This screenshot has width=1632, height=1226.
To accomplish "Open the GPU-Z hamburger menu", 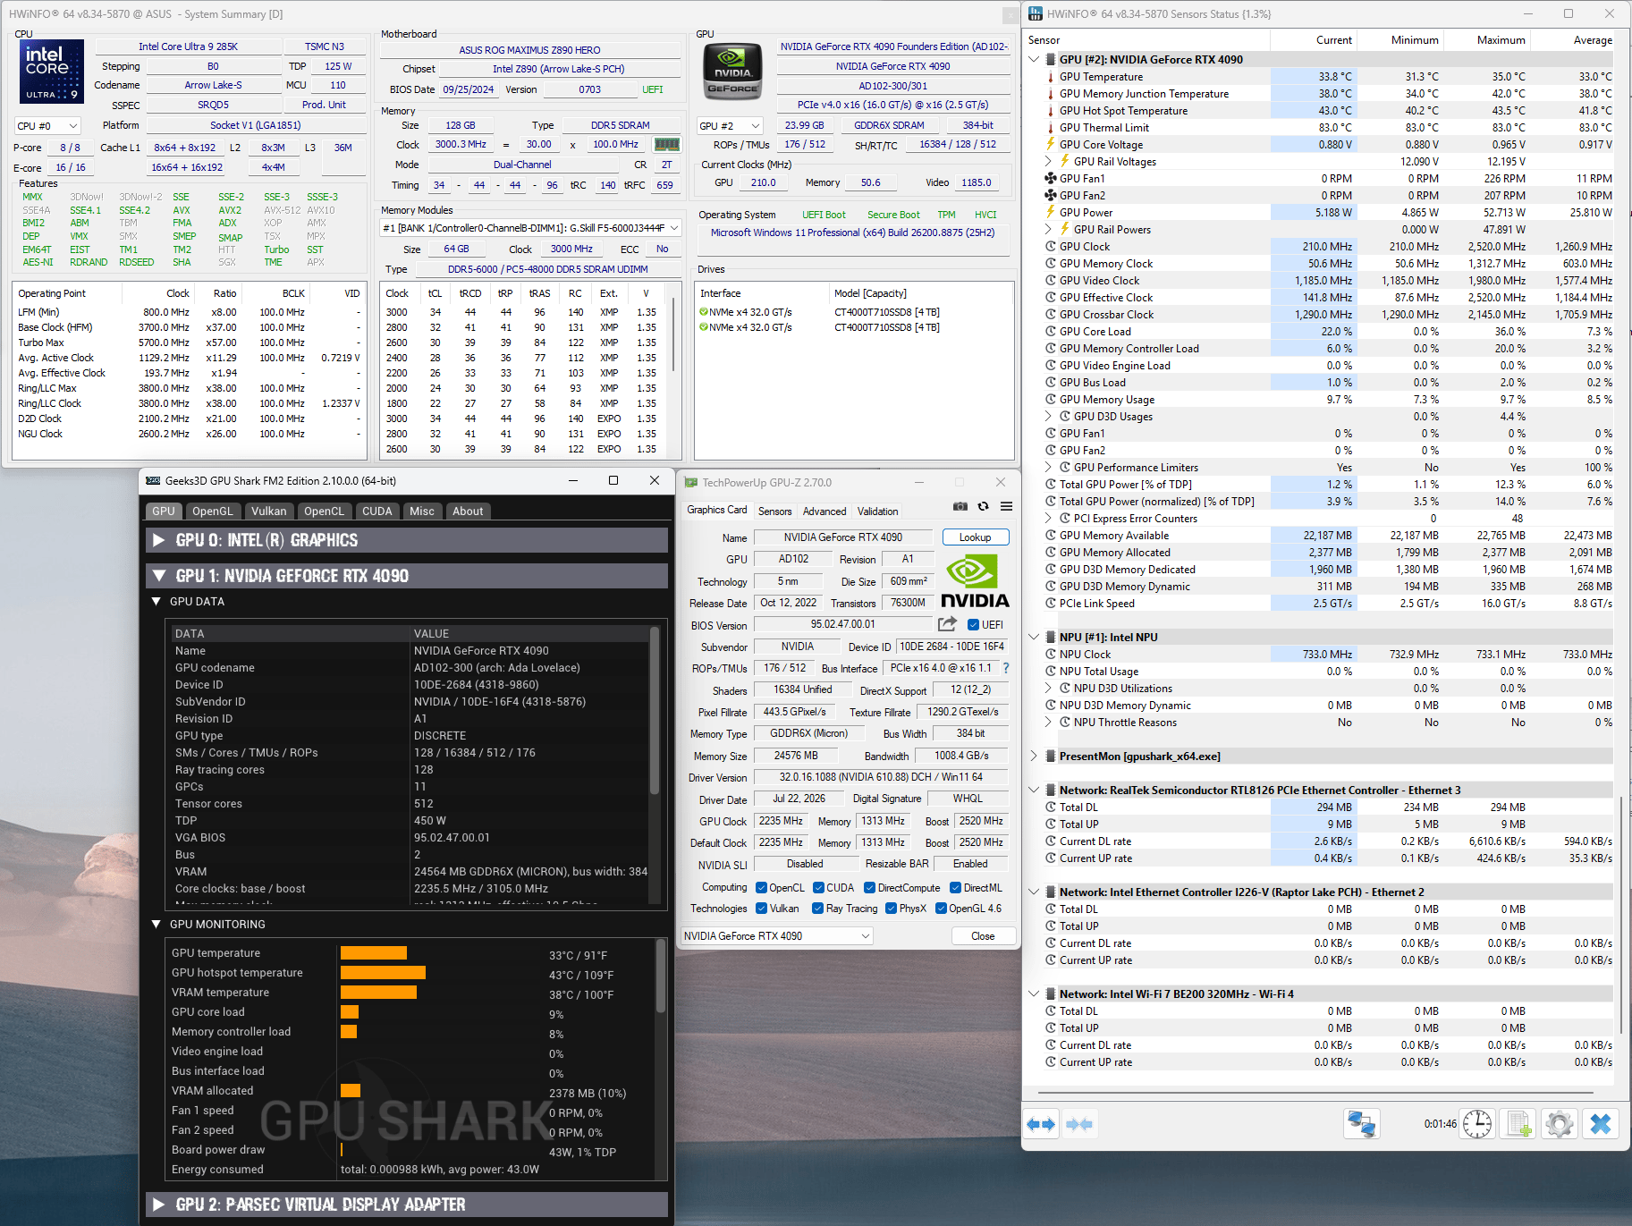I will point(1007,506).
